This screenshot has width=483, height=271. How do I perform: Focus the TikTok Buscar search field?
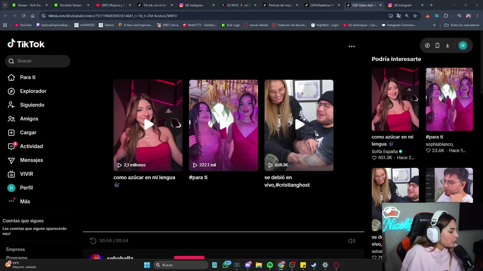[x=38, y=61]
